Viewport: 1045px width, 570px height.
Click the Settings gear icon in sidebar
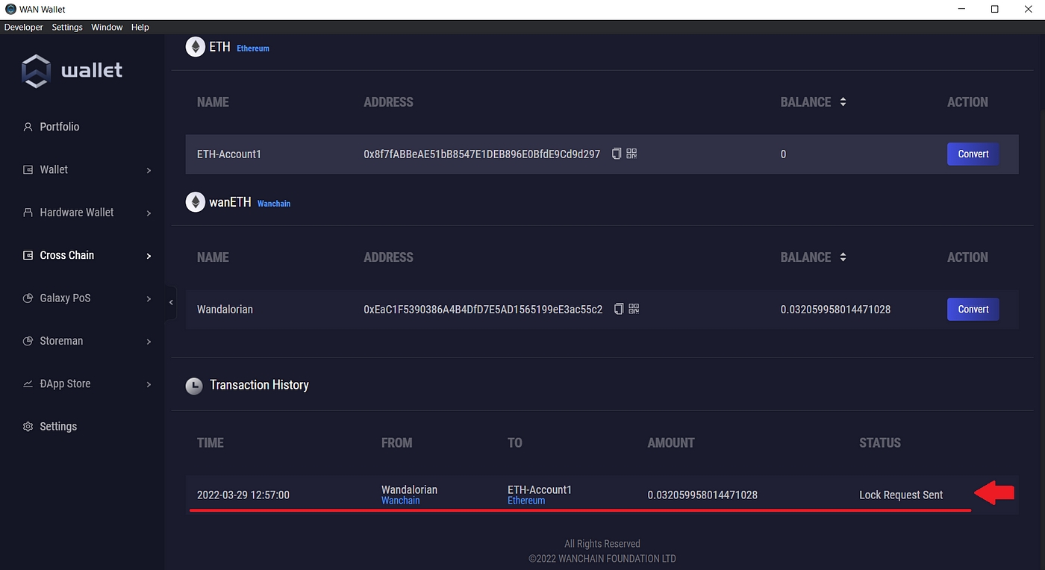[28, 427]
